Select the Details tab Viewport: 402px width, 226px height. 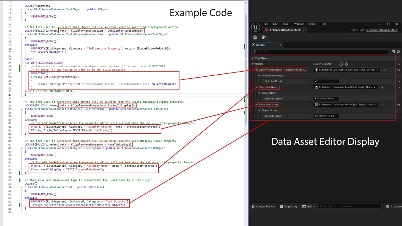267,45
